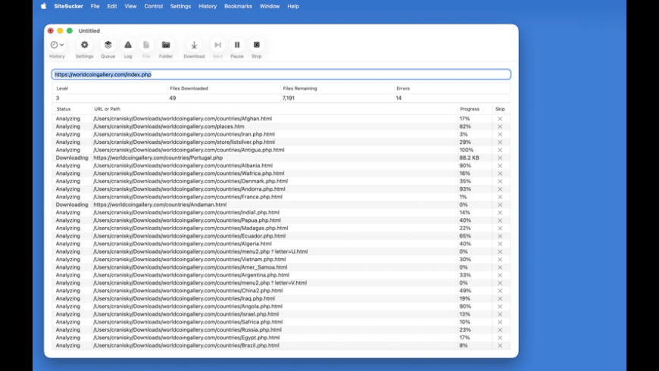The height and width of the screenshot is (371, 659).
Task: Select the Safrica.php.html path row
Action: click(281, 322)
